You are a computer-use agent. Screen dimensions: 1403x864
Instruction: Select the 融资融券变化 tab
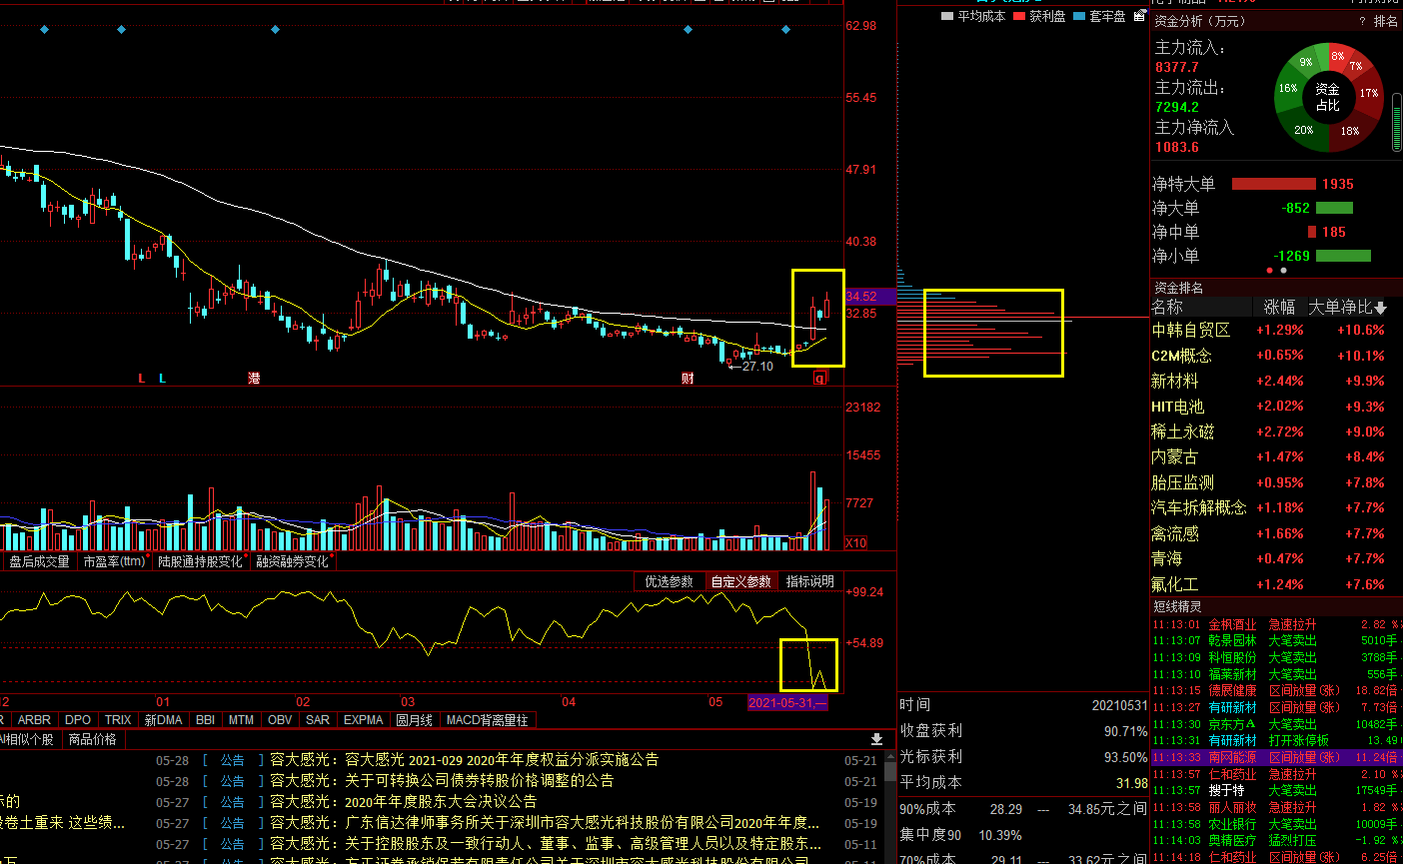point(292,562)
